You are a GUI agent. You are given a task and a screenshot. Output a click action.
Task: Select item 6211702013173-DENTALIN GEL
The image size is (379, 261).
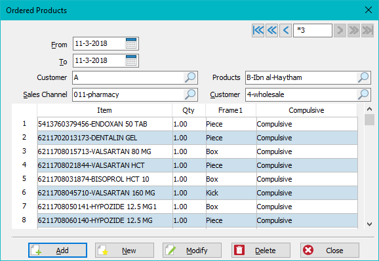[x=105, y=138]
